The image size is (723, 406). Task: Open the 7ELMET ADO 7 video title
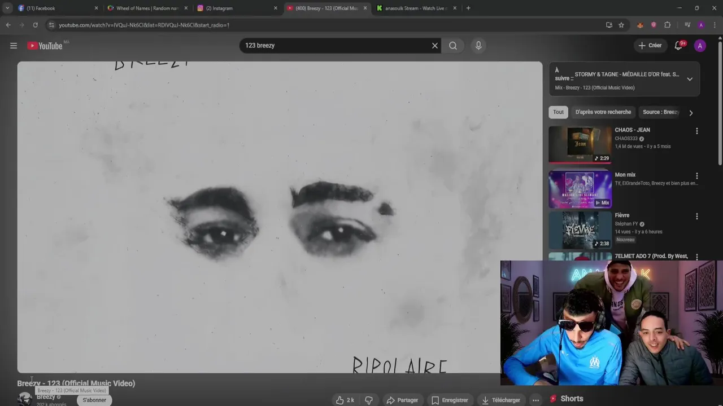click(651, 256)
